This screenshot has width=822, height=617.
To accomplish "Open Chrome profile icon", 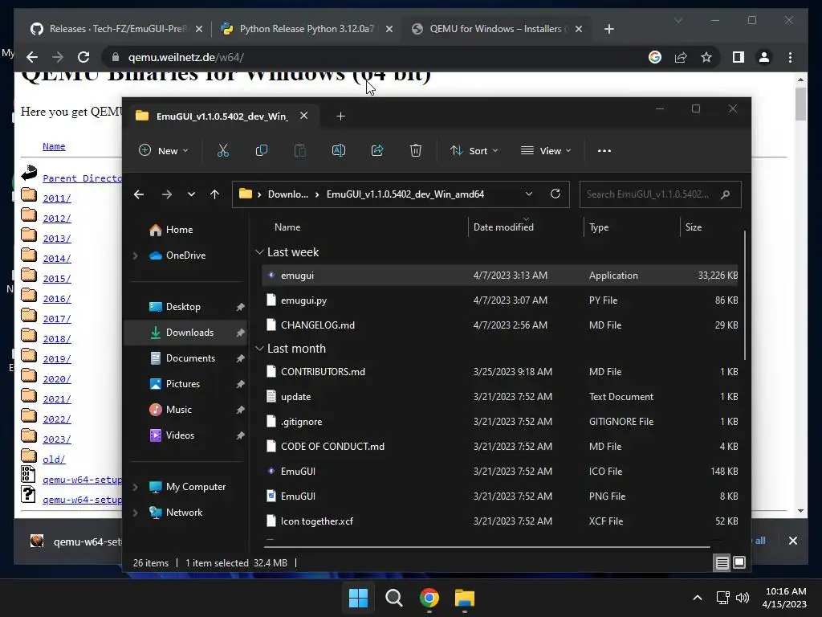I will coord(764,57).
